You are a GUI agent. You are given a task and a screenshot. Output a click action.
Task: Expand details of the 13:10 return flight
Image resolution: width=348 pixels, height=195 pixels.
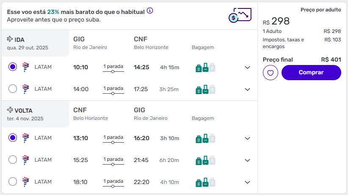[248, 138]
